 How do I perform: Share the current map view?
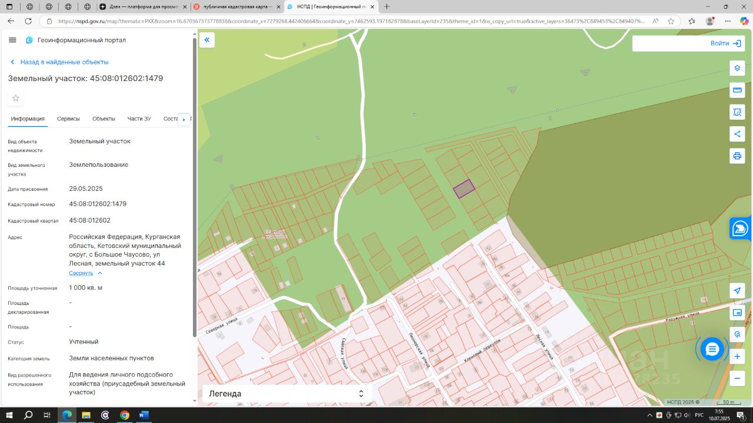coord(737,134)
